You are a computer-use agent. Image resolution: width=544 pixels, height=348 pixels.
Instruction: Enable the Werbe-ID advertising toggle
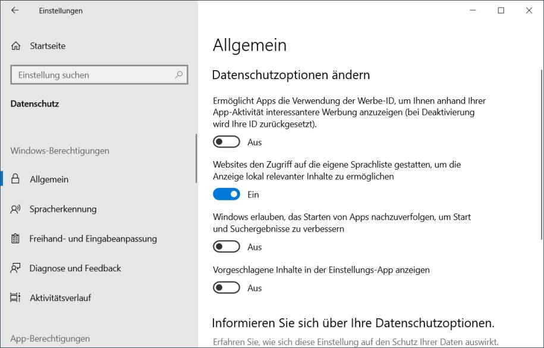[227, 142]
